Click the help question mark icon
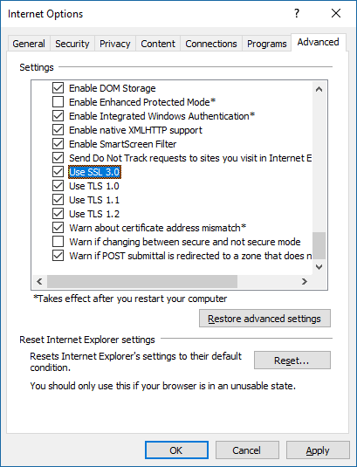 297,13
